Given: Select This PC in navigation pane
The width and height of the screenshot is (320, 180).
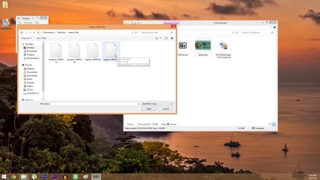Looking at the screenshot, I should (x=28, y=65).
